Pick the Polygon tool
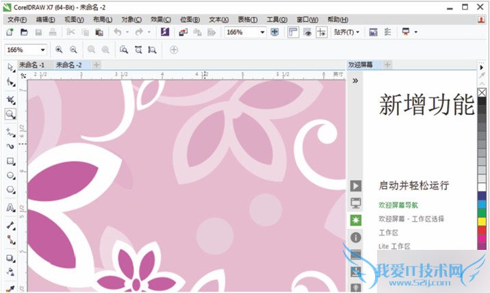The width and height of the screenshot is (490, 293). (x=10, y=190)
